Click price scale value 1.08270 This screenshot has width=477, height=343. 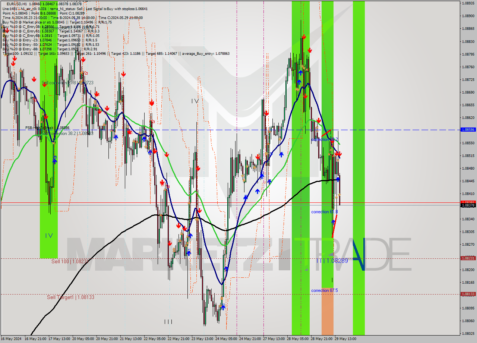pyautogui.click(x=468, y=245)
